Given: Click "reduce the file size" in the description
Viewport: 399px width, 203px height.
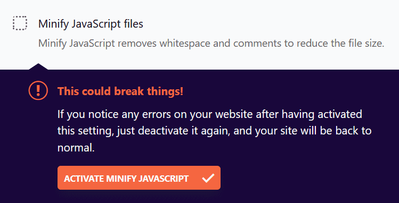Looking at the screenshot, I should pyautogui.click(x=340, y=44).
